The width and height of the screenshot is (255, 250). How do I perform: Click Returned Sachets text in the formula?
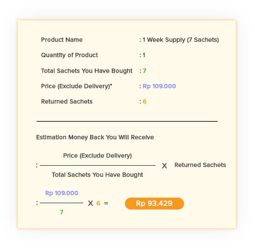(x=200, y=165)
